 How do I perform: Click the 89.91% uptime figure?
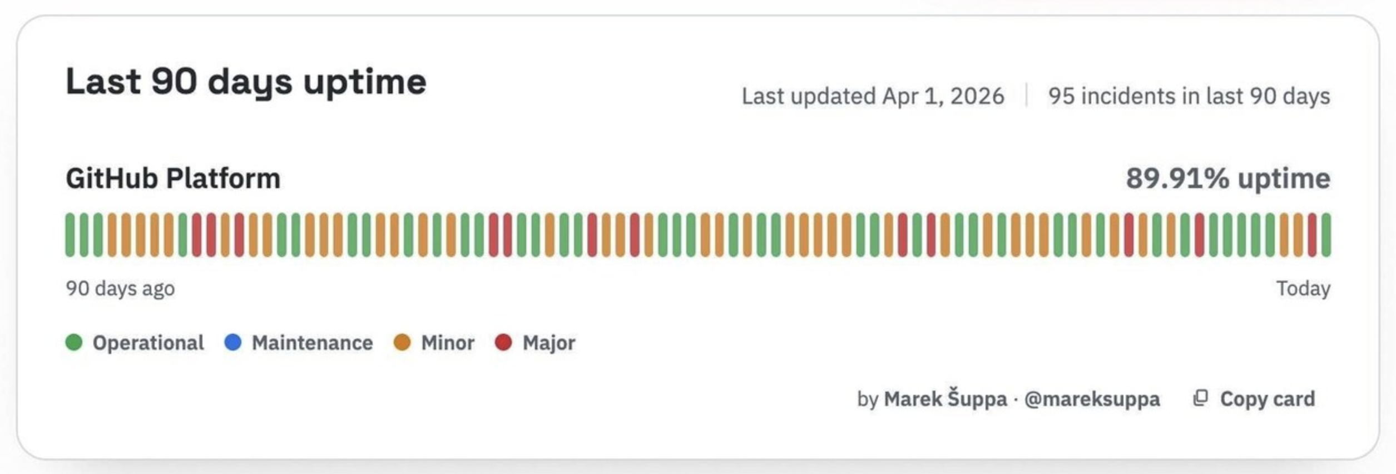click(1228, 179)
